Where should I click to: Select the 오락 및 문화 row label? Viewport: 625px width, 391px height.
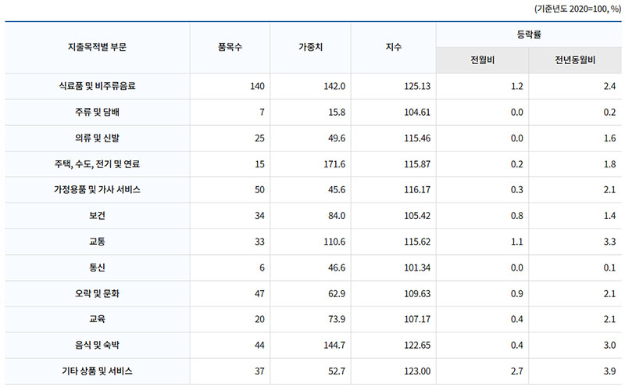(97, 294)
